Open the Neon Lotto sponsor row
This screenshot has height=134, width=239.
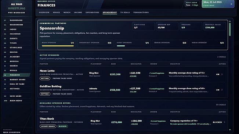133,74
